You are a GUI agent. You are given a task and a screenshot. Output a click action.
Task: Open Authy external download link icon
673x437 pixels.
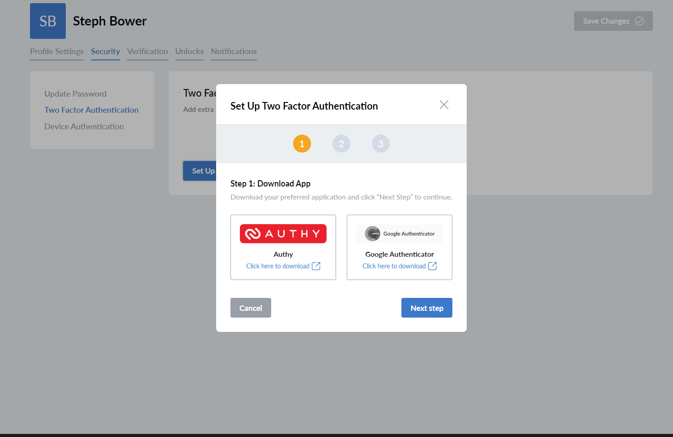[x=316, y=266]
